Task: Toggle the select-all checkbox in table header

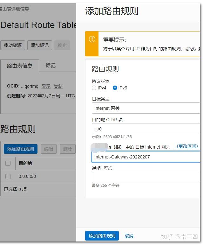Action: (8, 163)
